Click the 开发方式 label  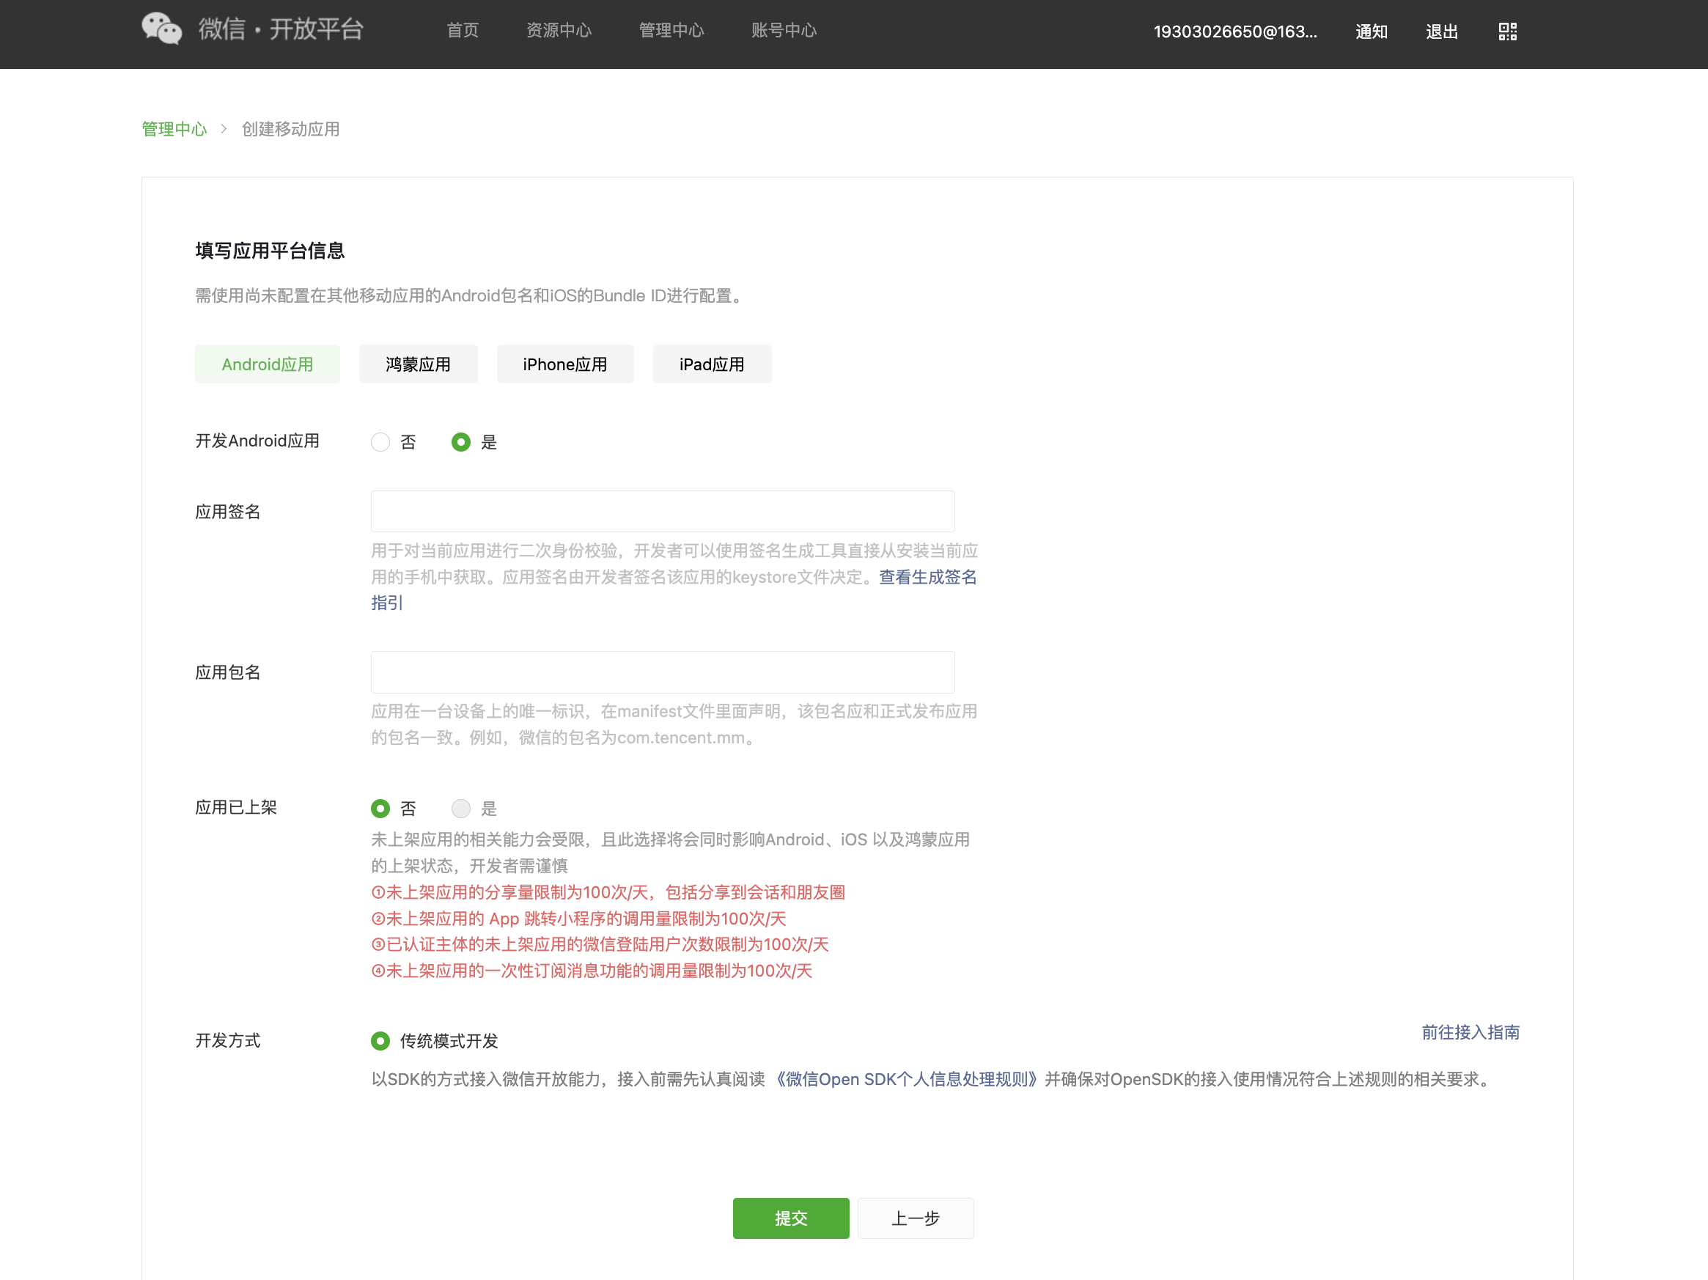tap(228, 1041)
